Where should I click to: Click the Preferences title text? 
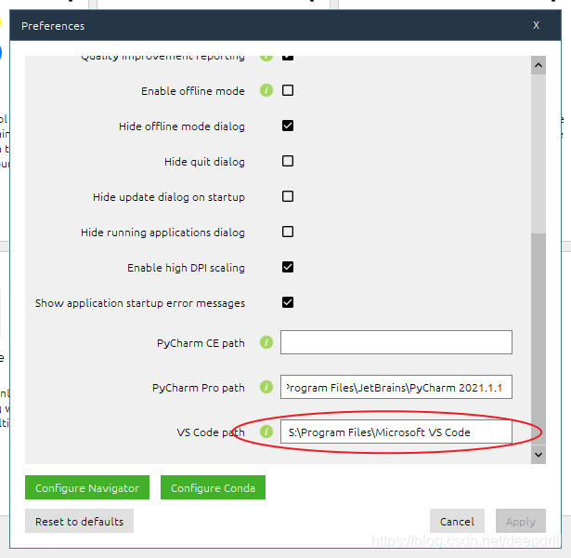53,26
